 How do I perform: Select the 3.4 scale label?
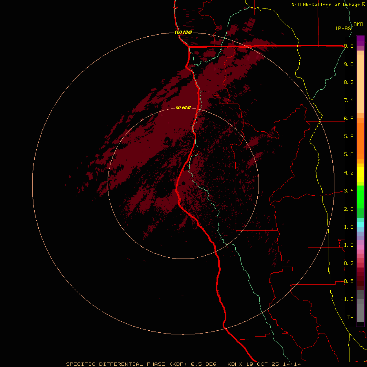coord(349,191)
